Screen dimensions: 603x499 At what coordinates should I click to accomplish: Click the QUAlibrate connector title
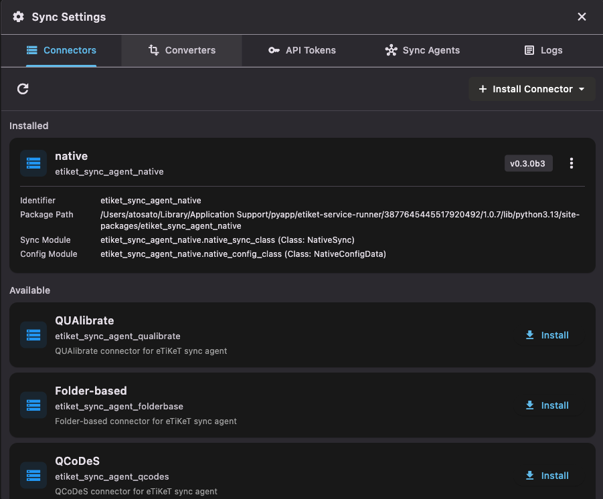(84, 320)
